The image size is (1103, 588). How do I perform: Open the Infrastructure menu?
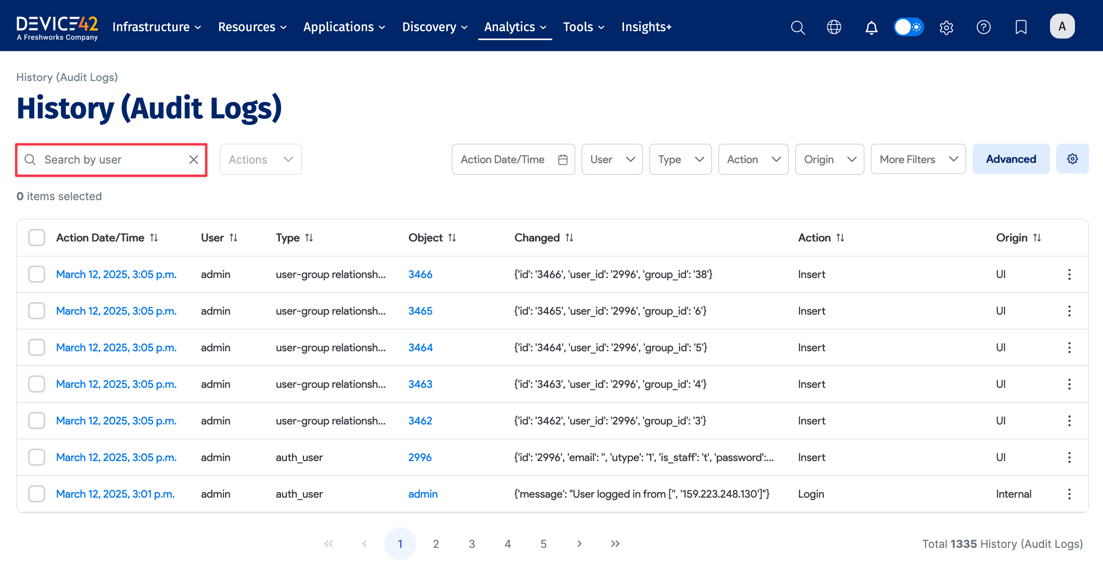tap(156, 27)
